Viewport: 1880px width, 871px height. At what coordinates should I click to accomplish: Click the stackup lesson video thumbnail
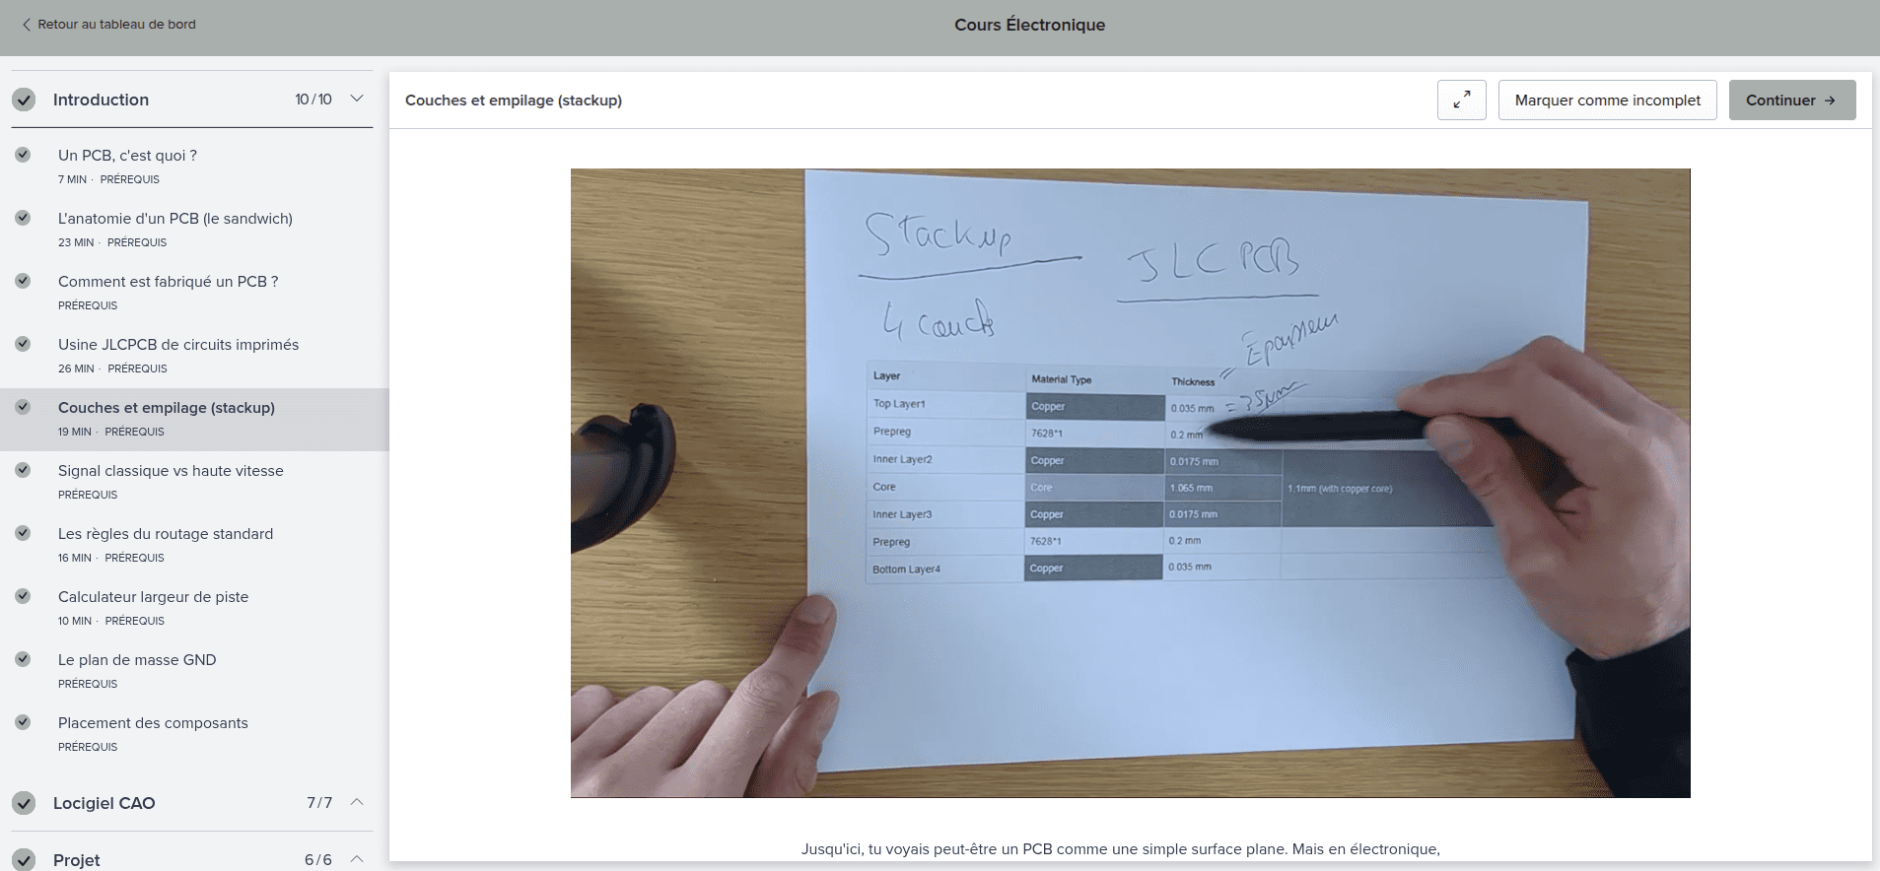pos(1130,483)
